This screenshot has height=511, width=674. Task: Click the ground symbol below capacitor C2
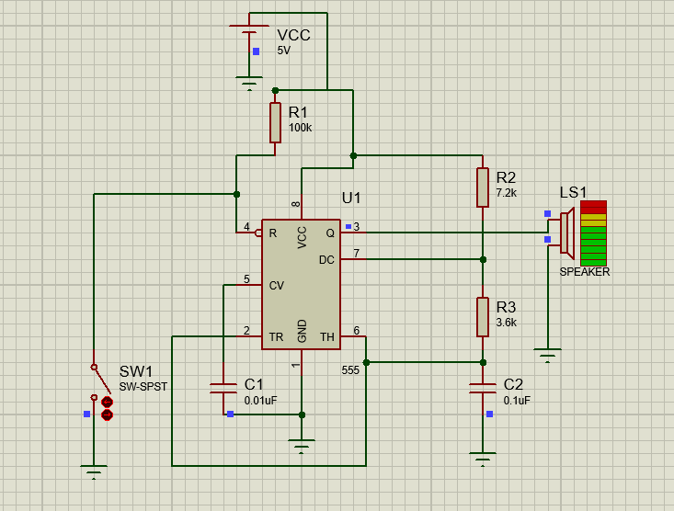483,459
